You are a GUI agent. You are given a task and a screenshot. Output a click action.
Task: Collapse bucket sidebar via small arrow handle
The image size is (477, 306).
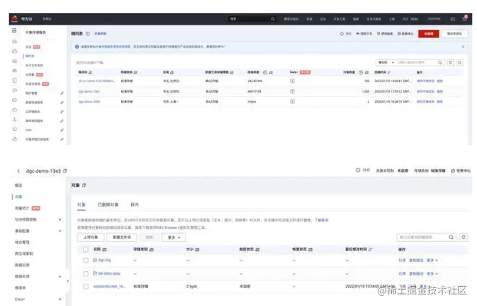(68, 281)
